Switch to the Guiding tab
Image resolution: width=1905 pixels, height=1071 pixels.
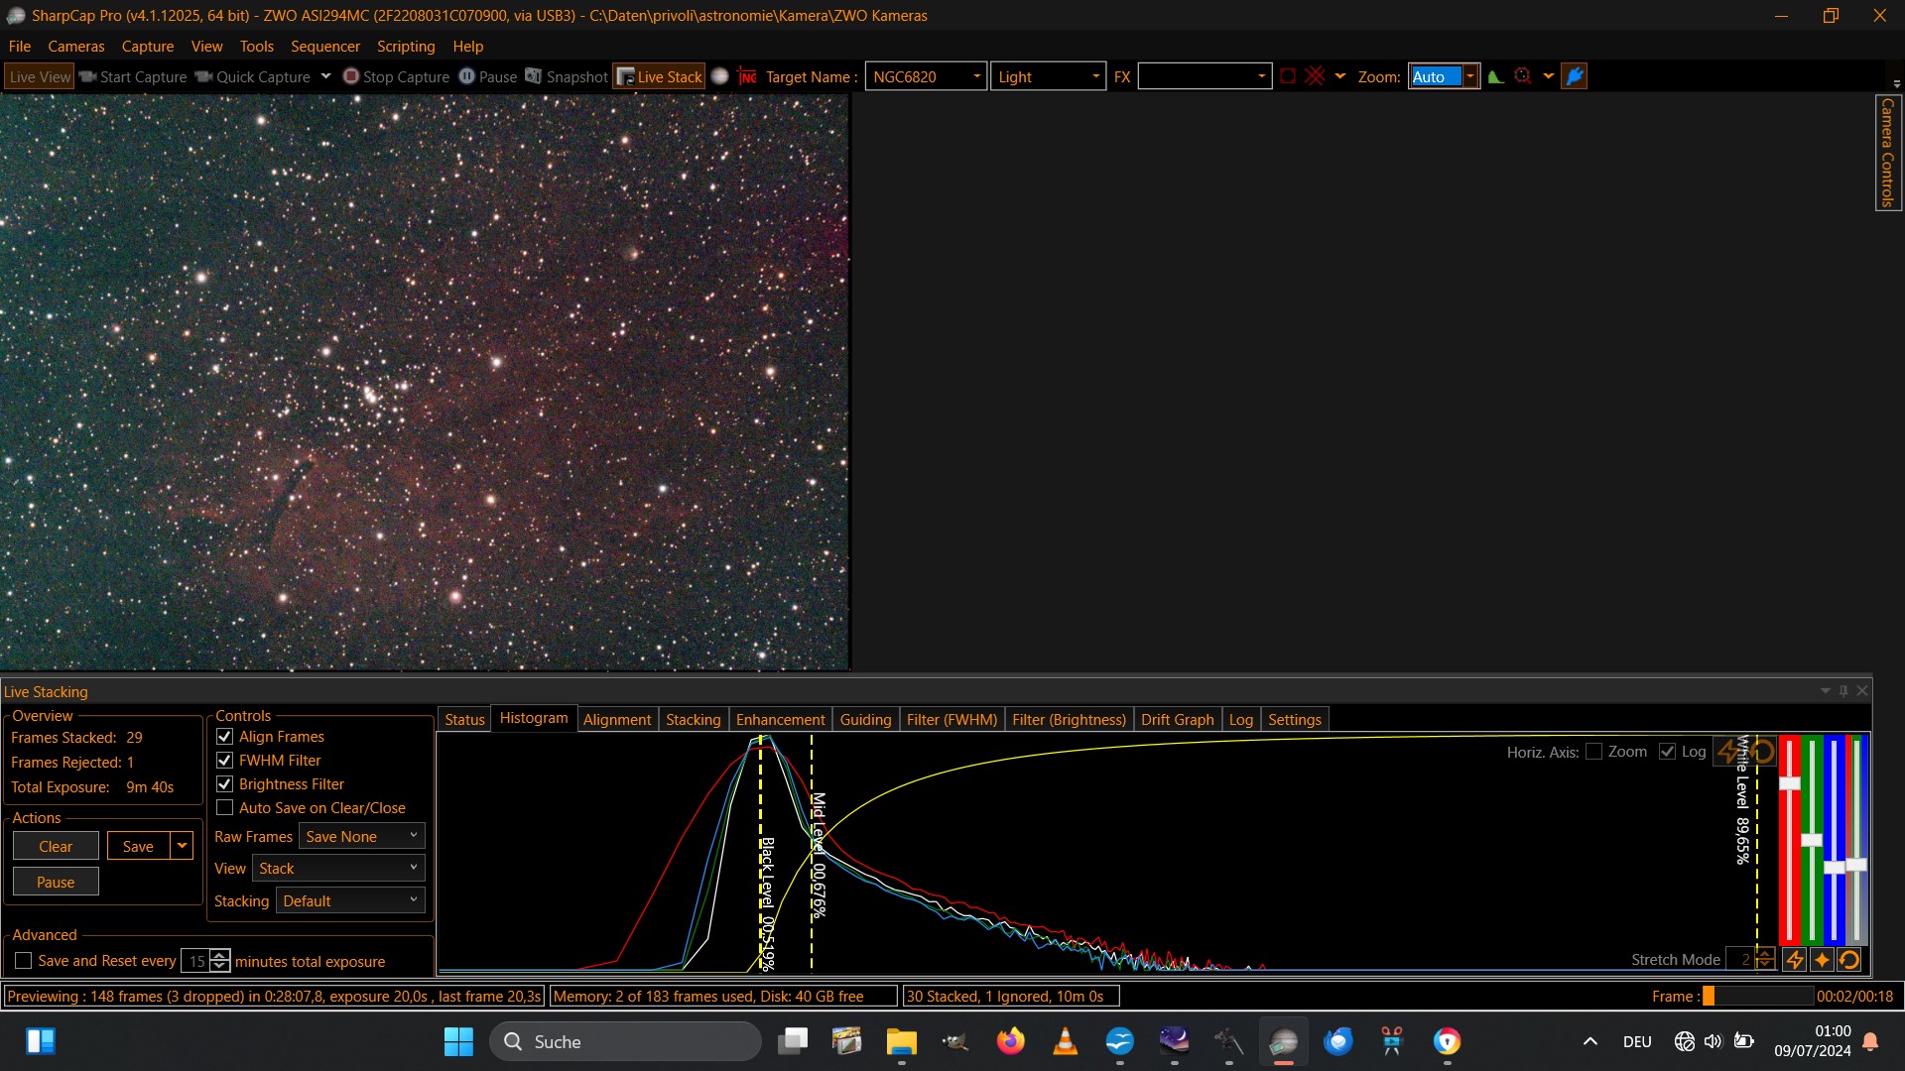(x=865, y=719)
